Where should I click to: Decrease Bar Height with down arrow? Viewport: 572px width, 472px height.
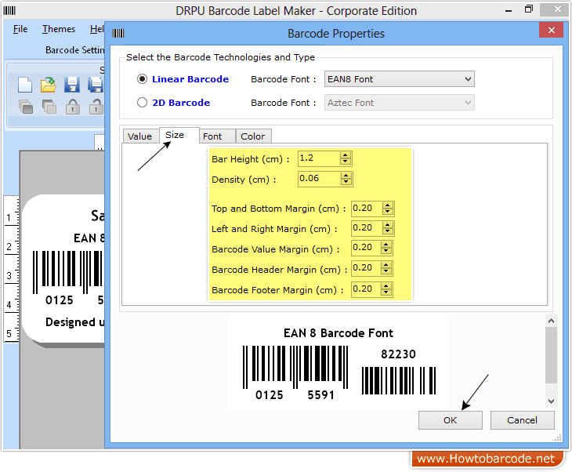click(x=345, y=162)
